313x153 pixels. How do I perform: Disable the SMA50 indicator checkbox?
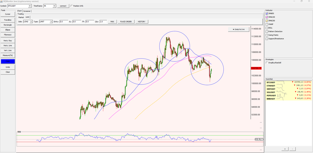tap(267, 13)
